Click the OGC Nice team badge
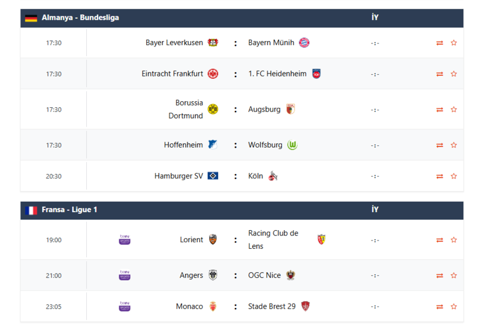482x329 pixels. (x=290, y=275)
